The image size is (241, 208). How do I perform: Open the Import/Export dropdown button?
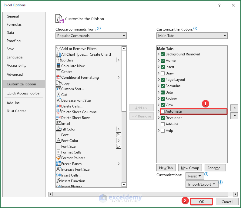click(202, 184)
